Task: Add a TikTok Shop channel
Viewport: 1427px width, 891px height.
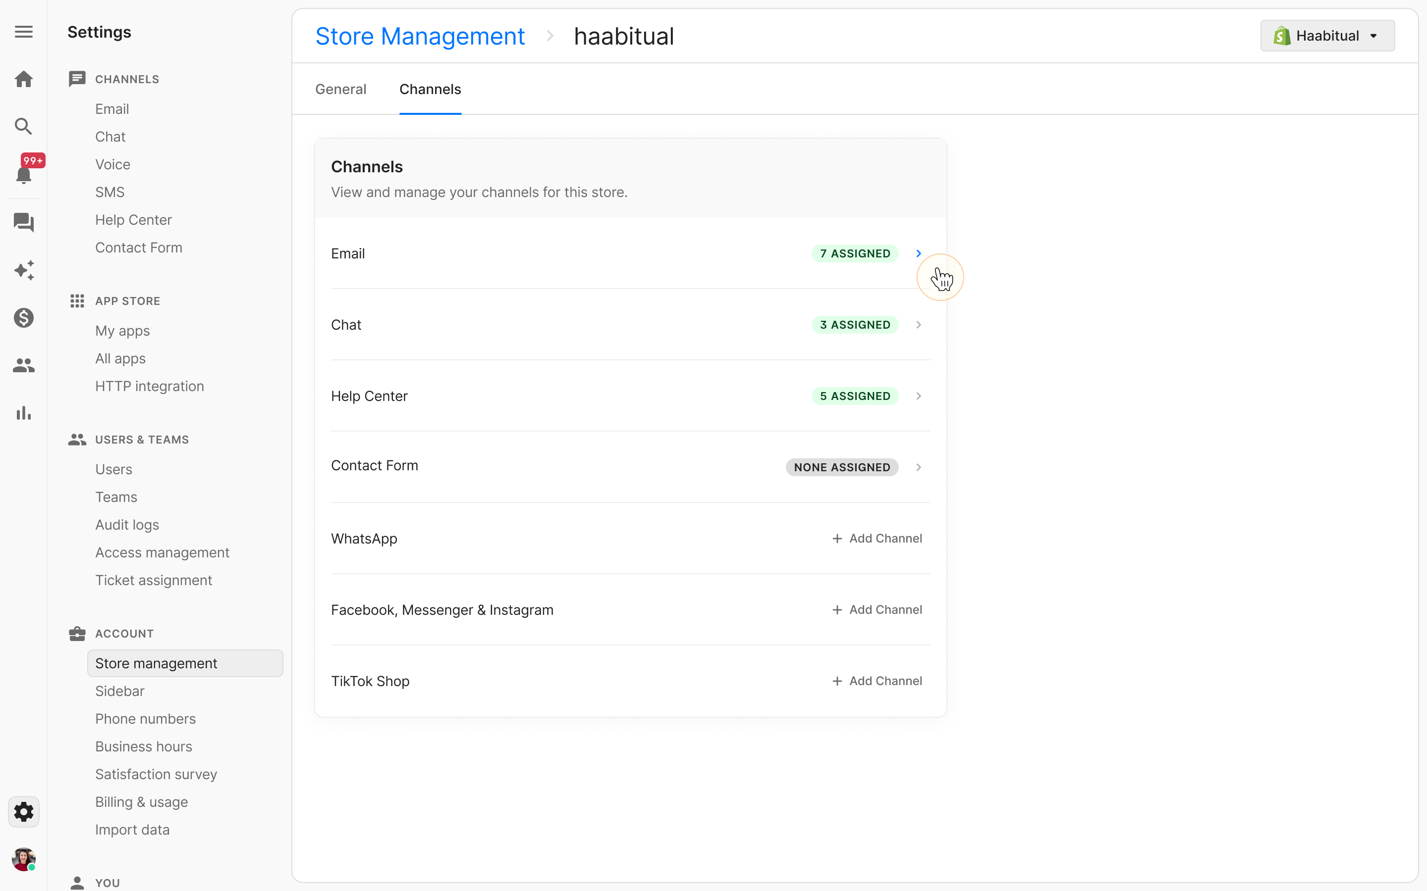Action: click(877, 681)
